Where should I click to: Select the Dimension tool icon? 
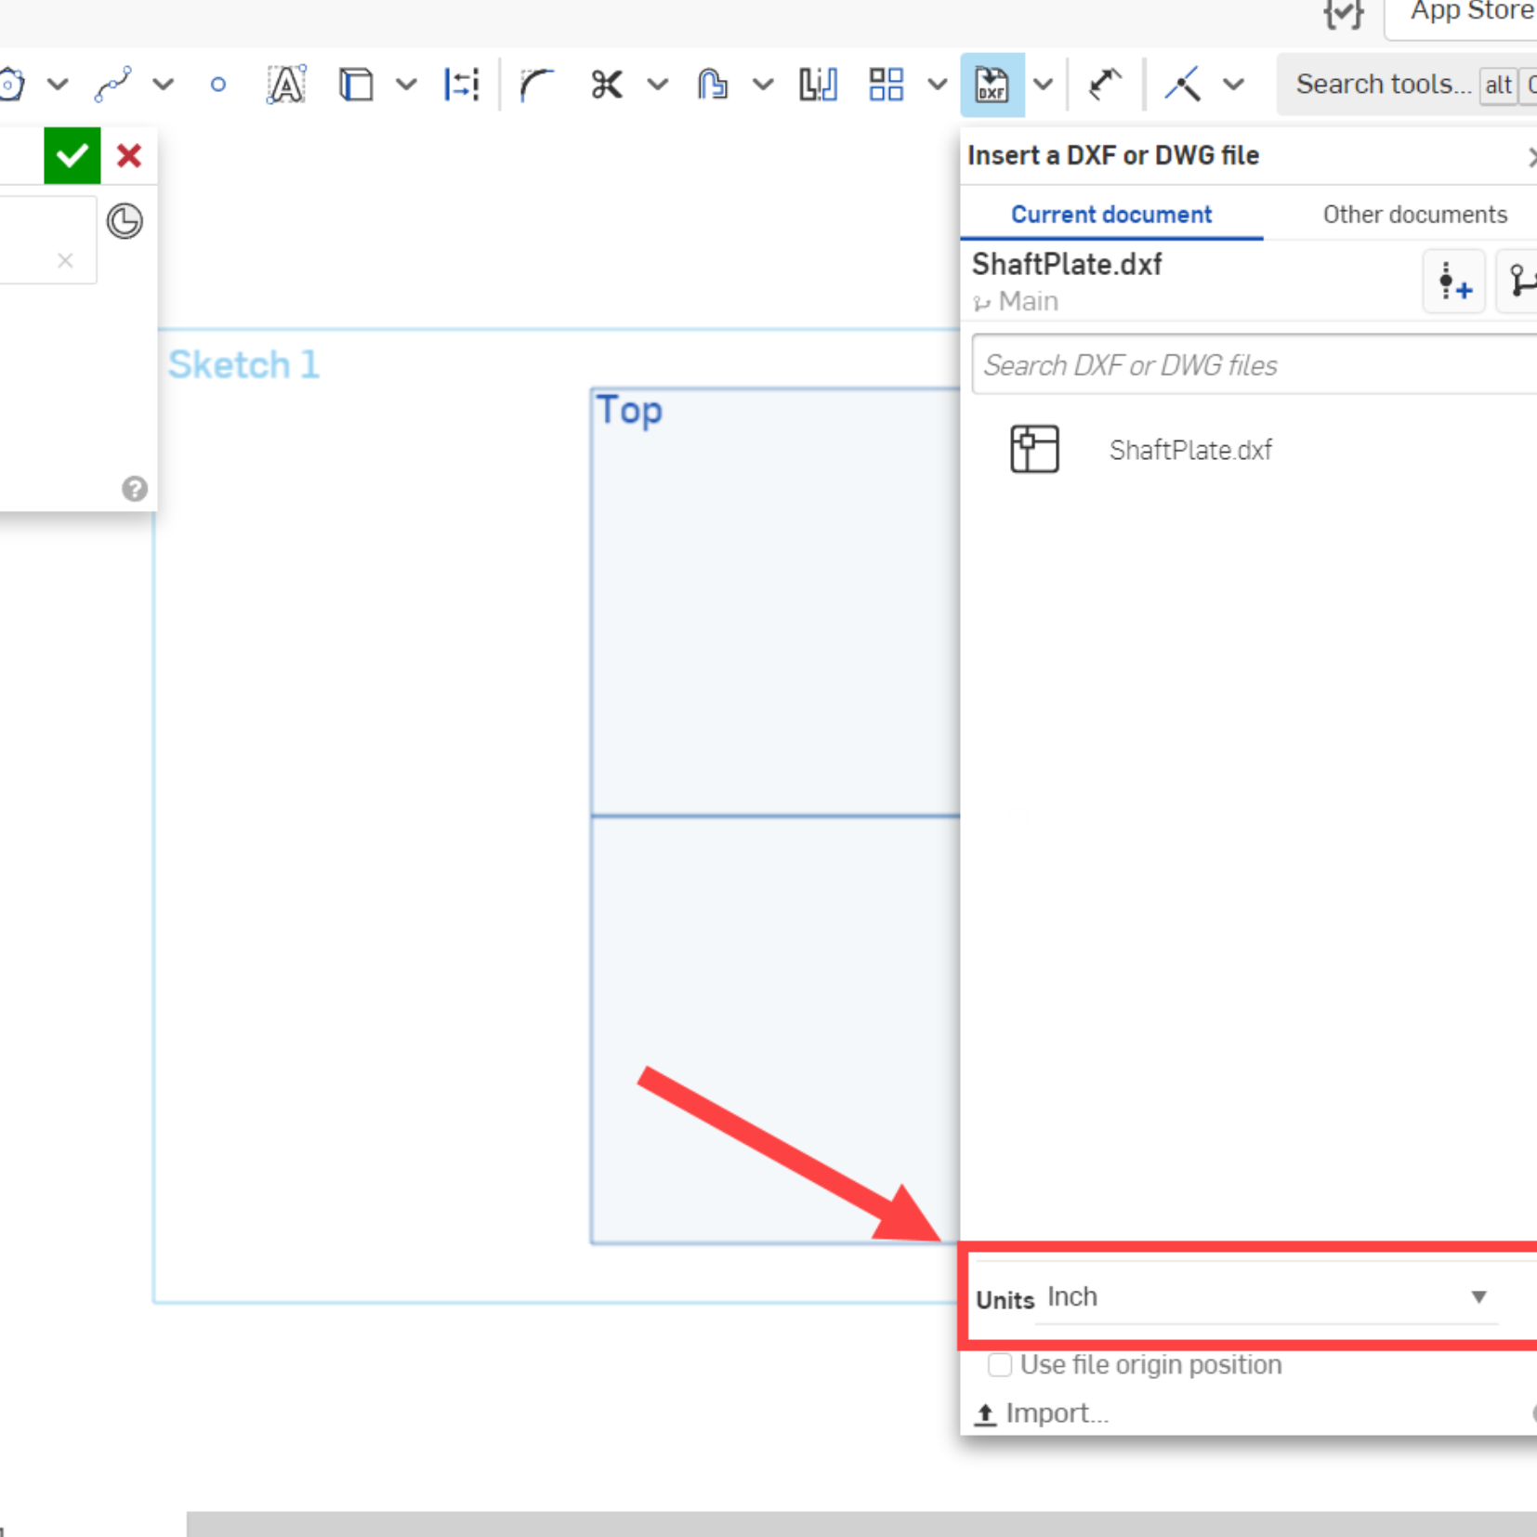point(461,85)
